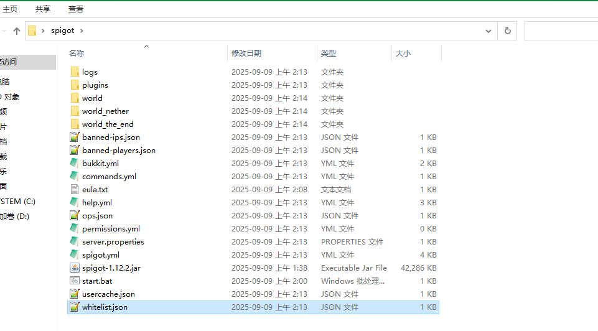Select the server.properties file icon

tap(75, 242)
